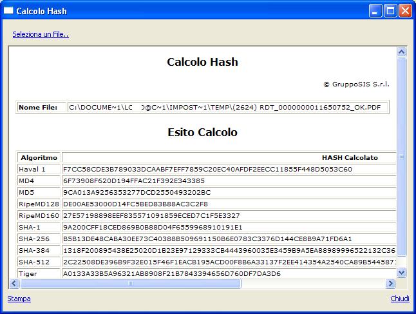The width and height of the screenshot is (416, 314).
Task: Select the MD4 algorithm cell
Action: click(39, 181)
